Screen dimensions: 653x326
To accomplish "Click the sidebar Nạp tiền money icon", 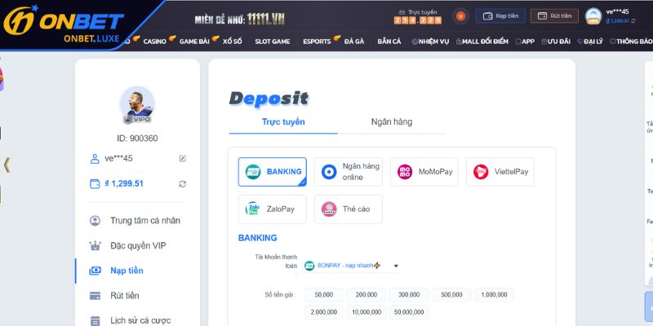I will click(x=95, y=271).
